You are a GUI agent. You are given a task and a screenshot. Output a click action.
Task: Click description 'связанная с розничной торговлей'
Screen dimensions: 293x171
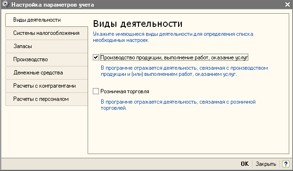[178, 105]
